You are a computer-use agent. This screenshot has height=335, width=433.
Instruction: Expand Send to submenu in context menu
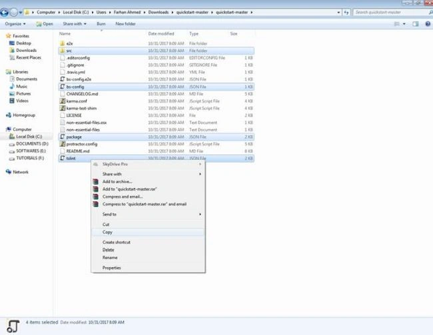click(x=148, y=214)
